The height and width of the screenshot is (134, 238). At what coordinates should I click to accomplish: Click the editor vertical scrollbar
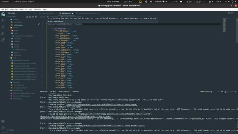point(237,30)
